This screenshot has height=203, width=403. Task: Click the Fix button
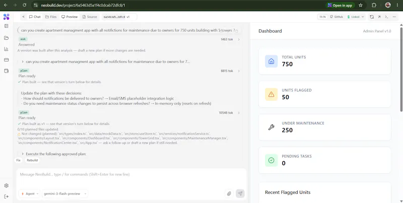click(x=18, y=160)
